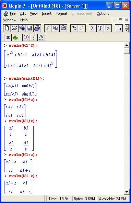Viewport: 131px width, 203px height.
Task: Open the Insert menu
Action: point(46,13)
